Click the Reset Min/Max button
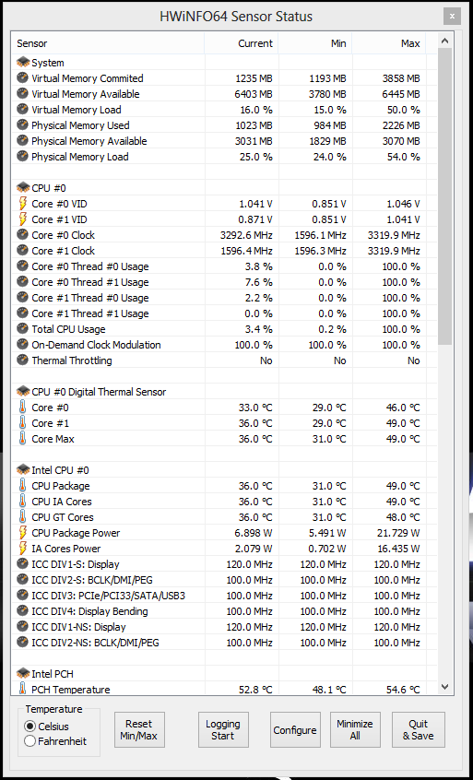The image size is (473, 780). click(139, 730)
